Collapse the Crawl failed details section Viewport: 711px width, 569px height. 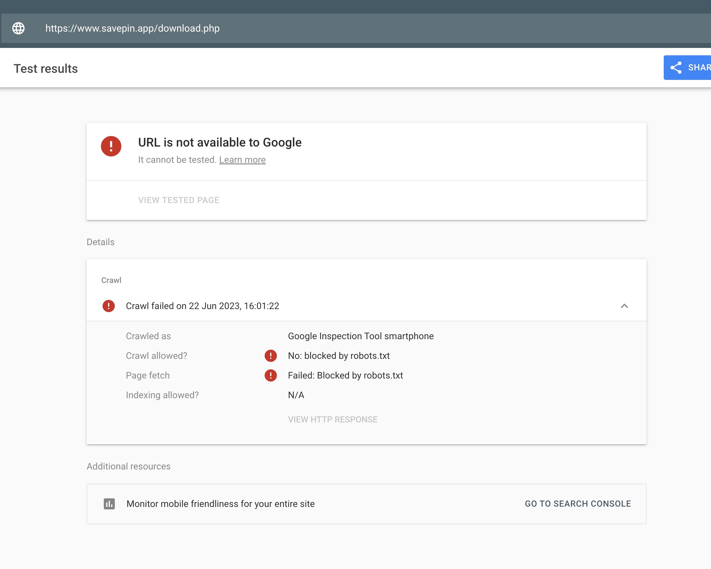click(x=624, y=306)
